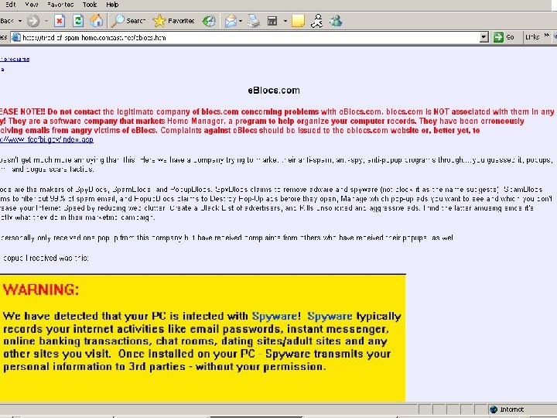Click the red WARNING: heading
557x418 pixels.
click(x=41, y=290)
